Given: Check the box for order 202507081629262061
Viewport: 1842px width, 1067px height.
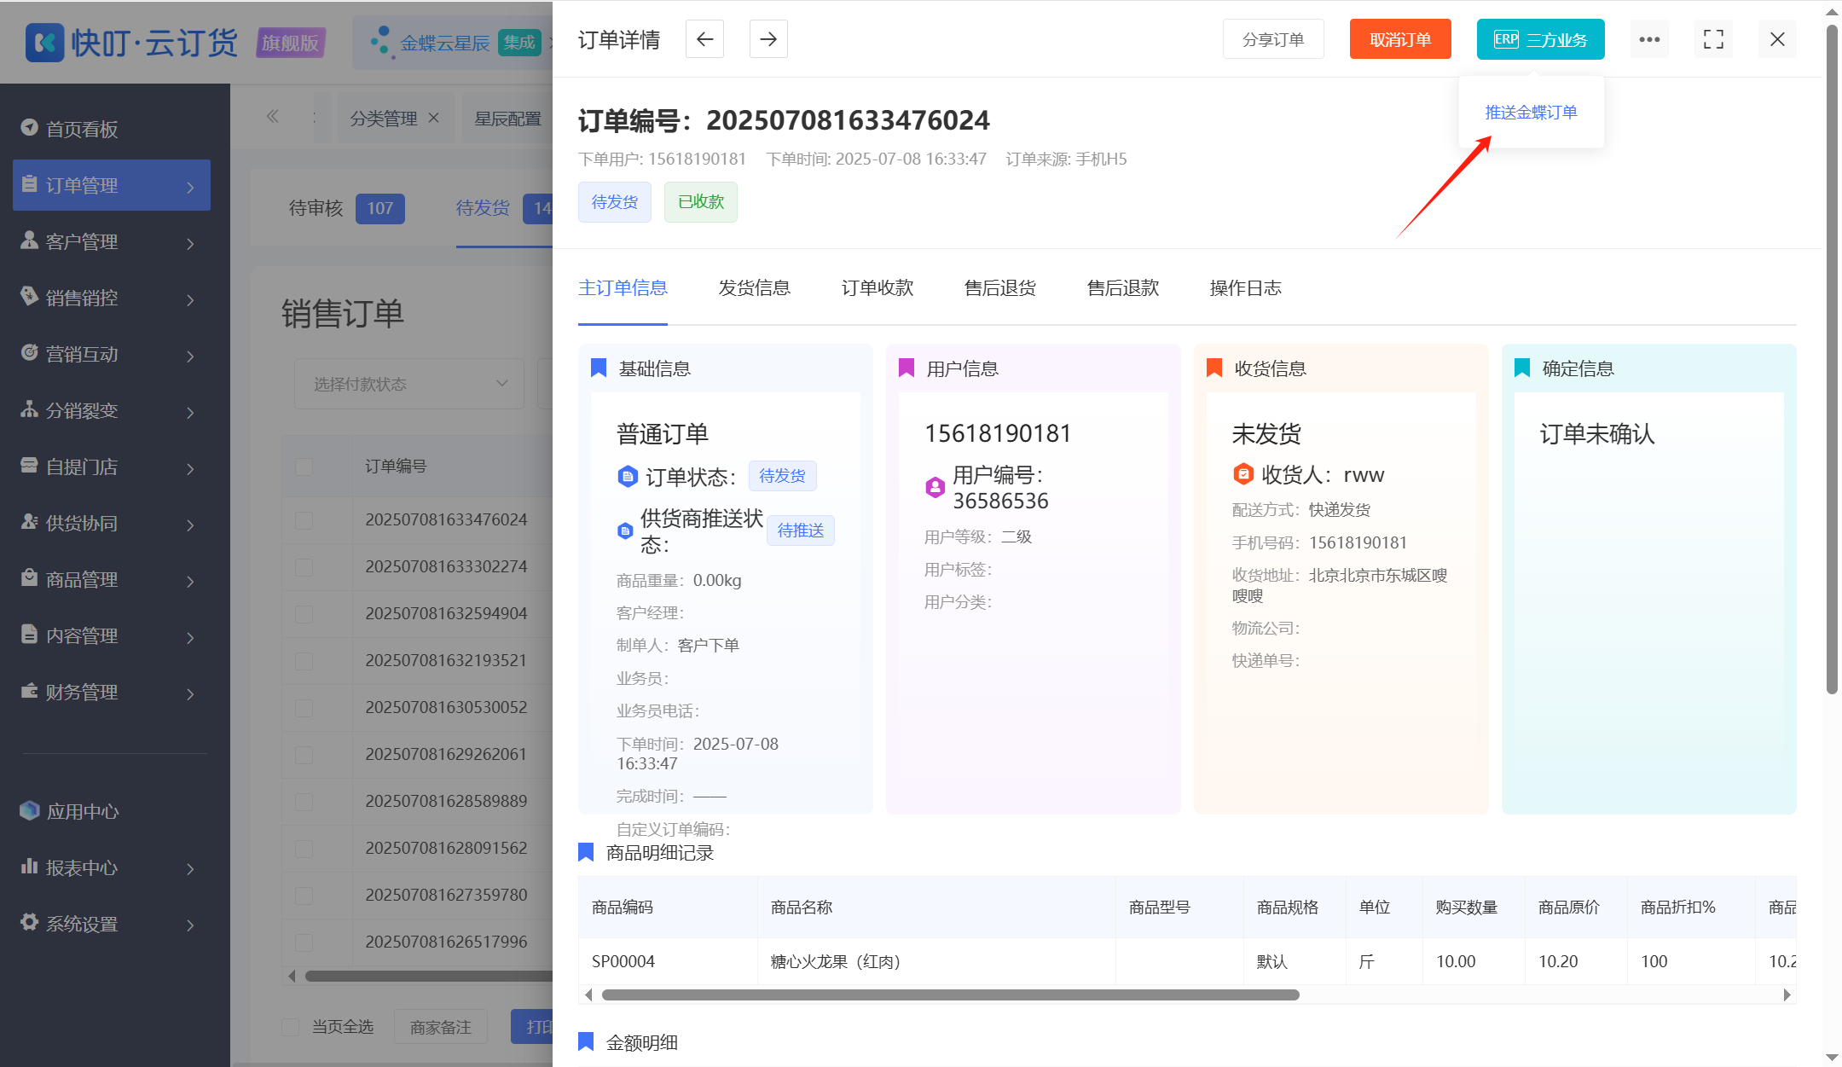Looking at the screenshot, I should 304,755.
